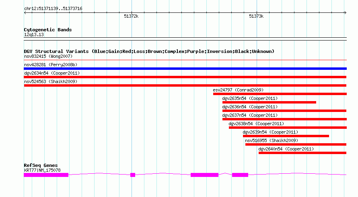Click the KRT77 exon below the esv24797 start
Image resolution: width=358 pixels, height=197 pixels.
tap(205, 175)
